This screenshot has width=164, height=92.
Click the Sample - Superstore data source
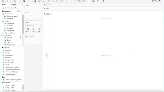pyautogui.click(x=11, y=8)
